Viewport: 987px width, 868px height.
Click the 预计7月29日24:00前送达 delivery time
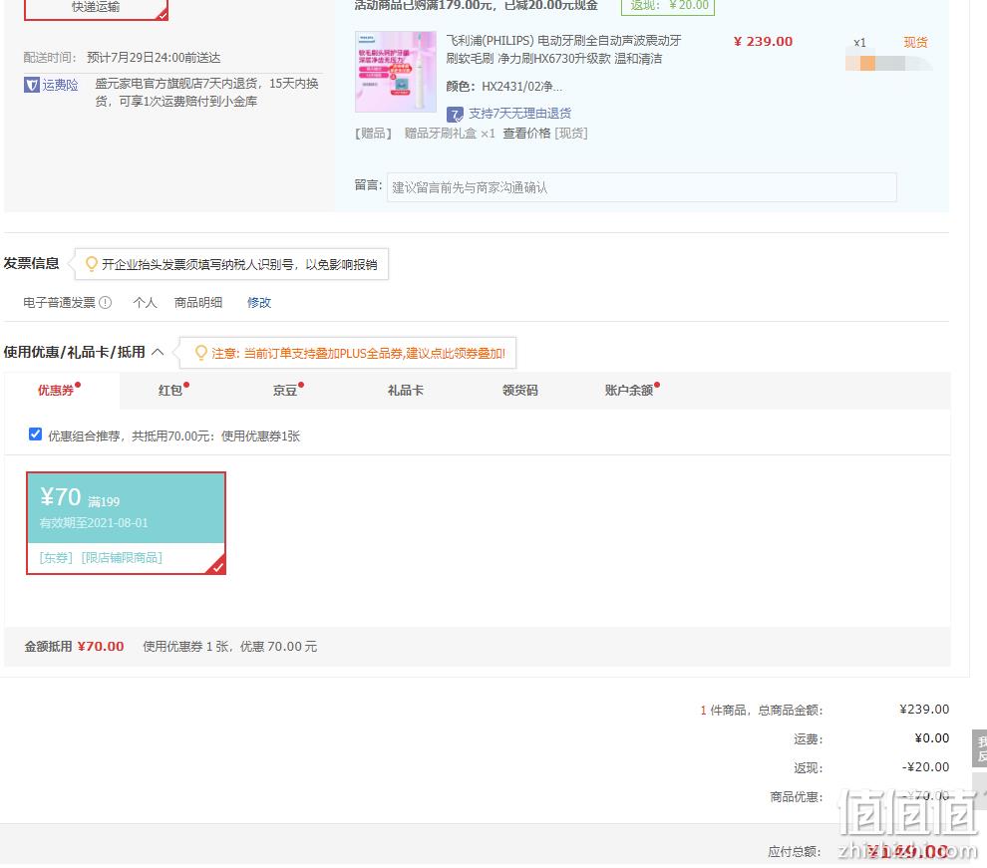click(154, 58)
